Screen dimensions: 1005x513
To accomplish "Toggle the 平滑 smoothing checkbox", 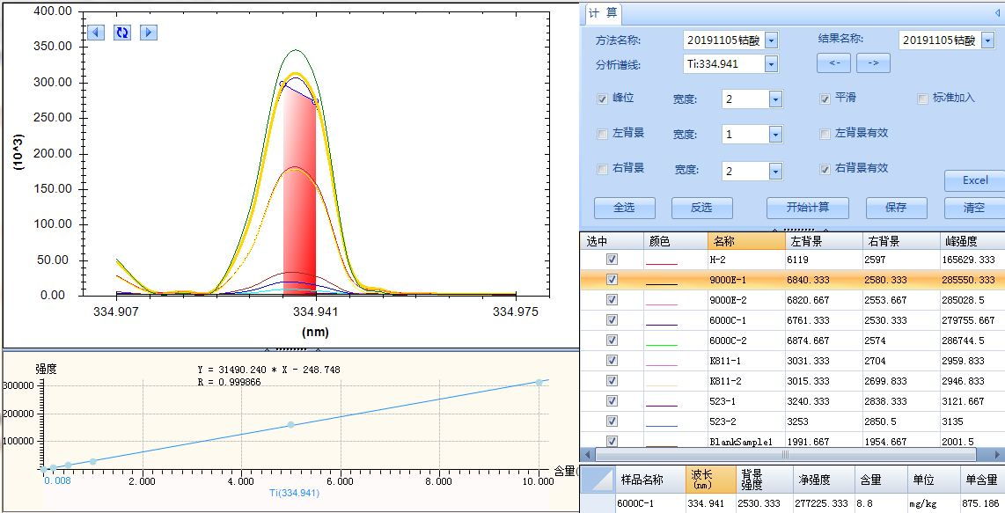I will [x=825, y=99].
